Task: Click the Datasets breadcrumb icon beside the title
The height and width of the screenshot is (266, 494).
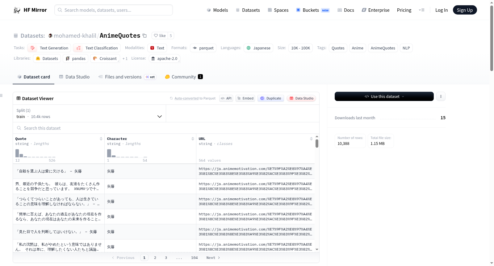Action: [x=16, y=36]
